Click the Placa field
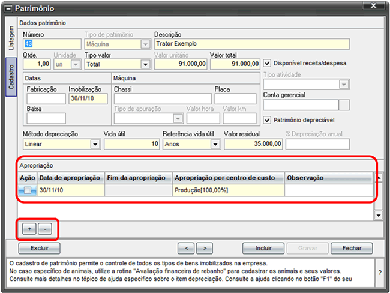This screenshot has width=390, height=293. click(x=235, y=99)
